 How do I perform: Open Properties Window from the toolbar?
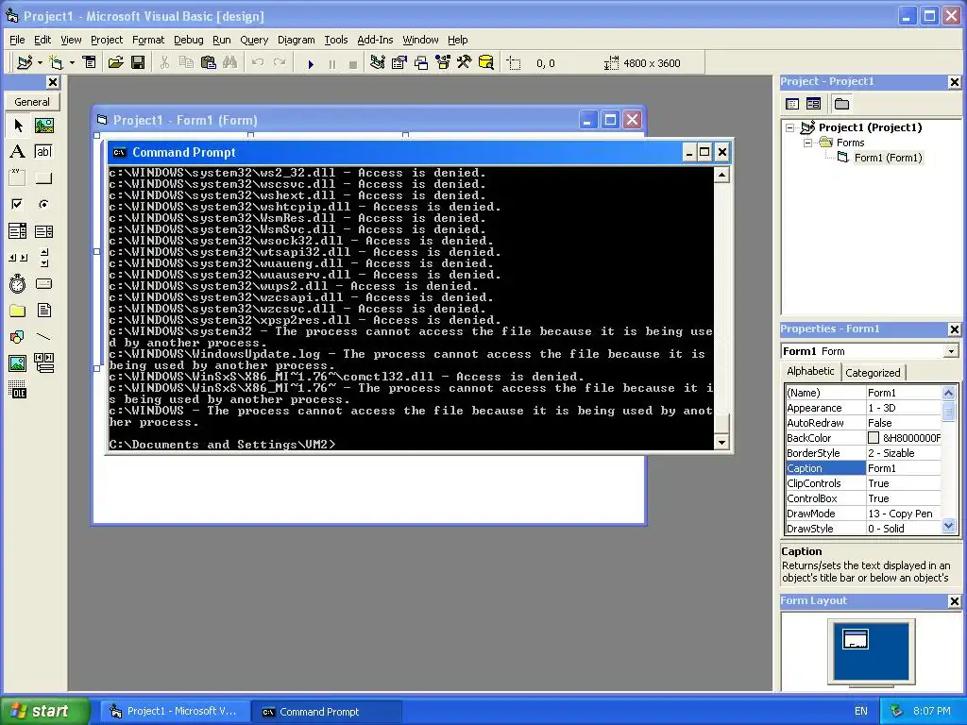(399, 63)
